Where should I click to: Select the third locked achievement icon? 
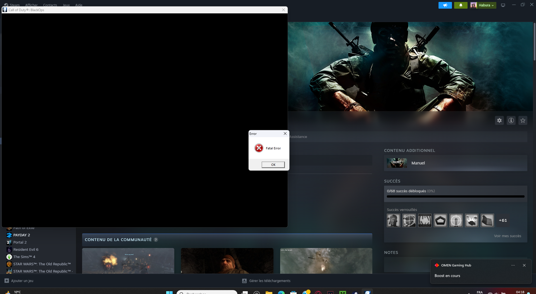point(425,220)
